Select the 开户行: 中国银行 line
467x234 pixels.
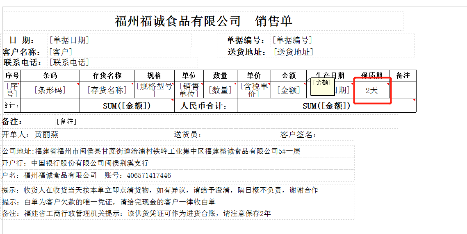click(x=75, y=163)
